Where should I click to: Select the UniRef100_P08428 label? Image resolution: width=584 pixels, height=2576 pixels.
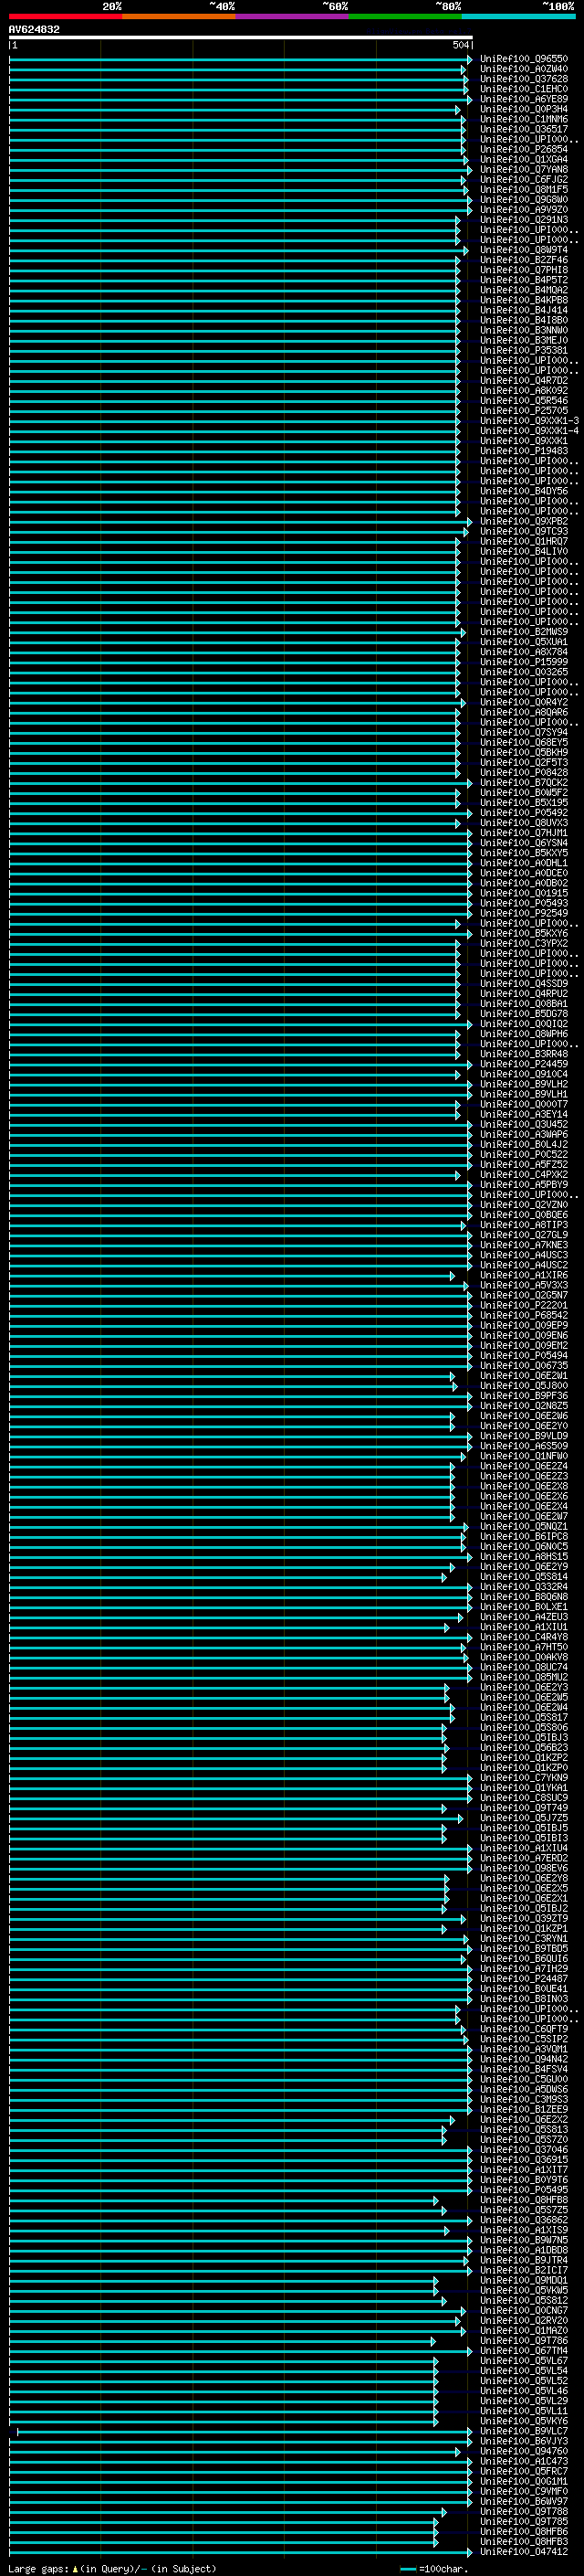click(x=524, y=772)
